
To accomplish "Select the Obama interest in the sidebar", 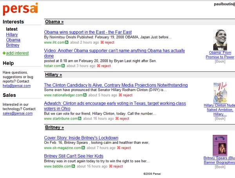I will pos(13,40).
